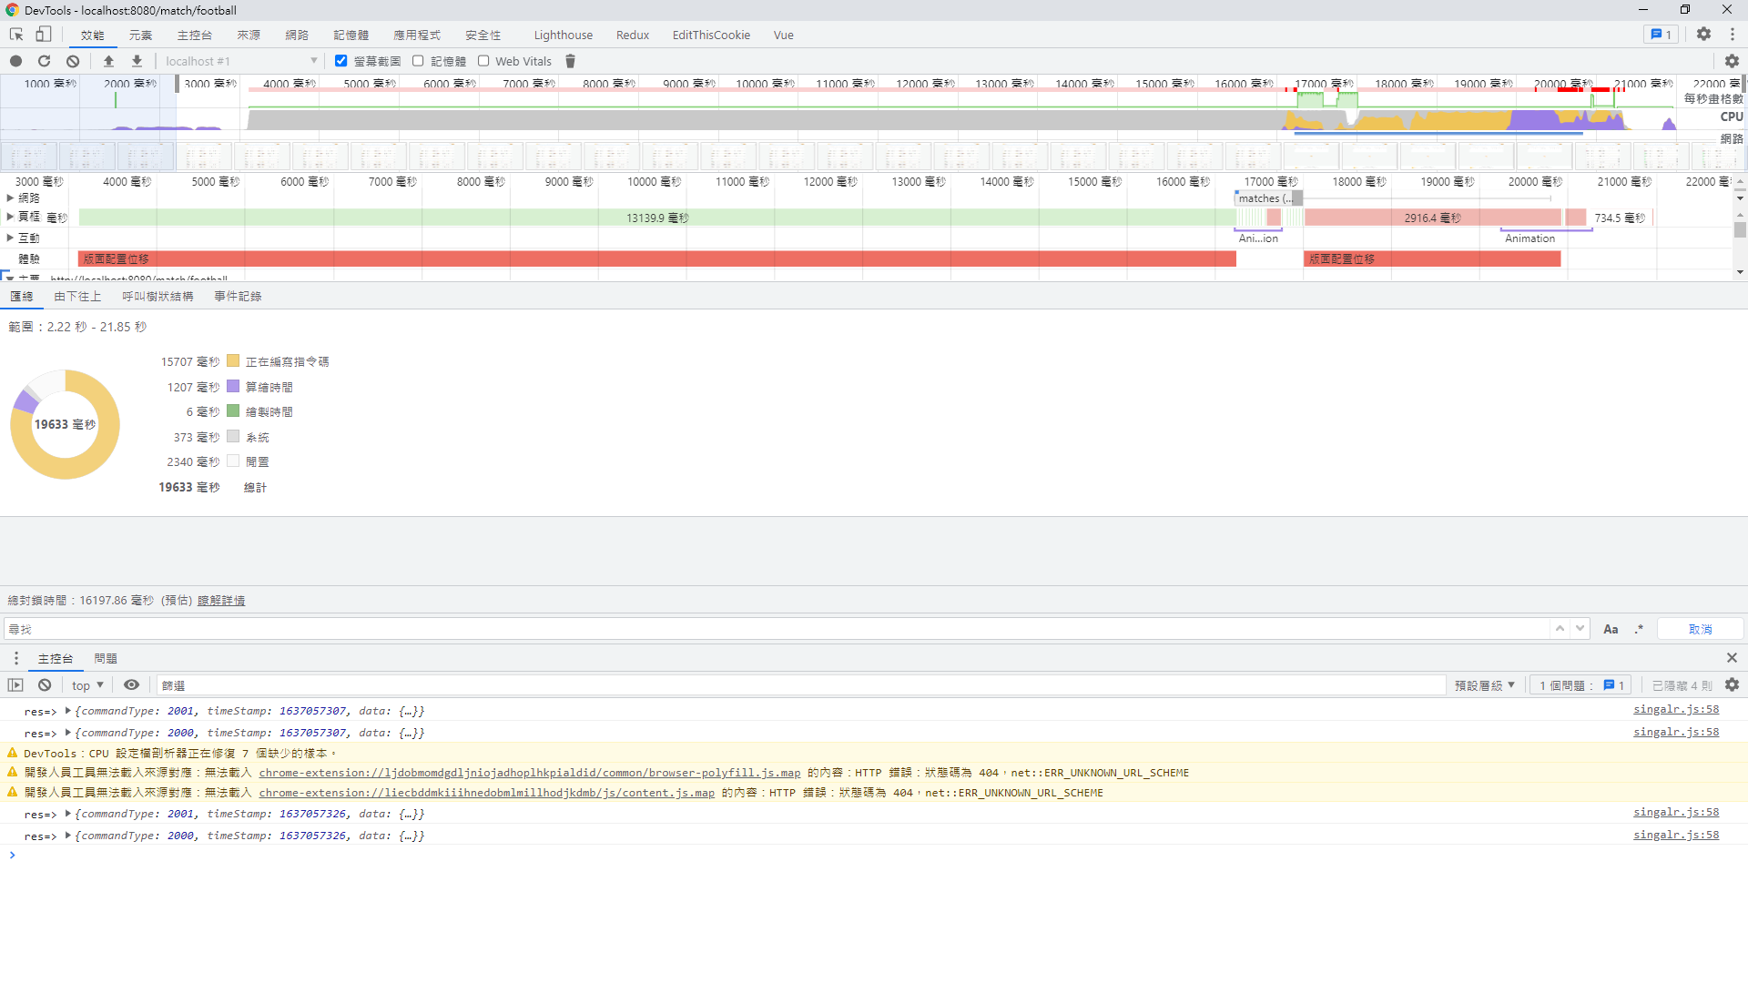Clear the performance recording

coord(73,61)
